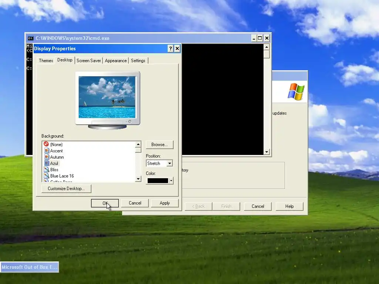This screenshot has width=379, height=284.
Task: Select the Ascent wallpaper icon
Action: [x=47, y=151]
